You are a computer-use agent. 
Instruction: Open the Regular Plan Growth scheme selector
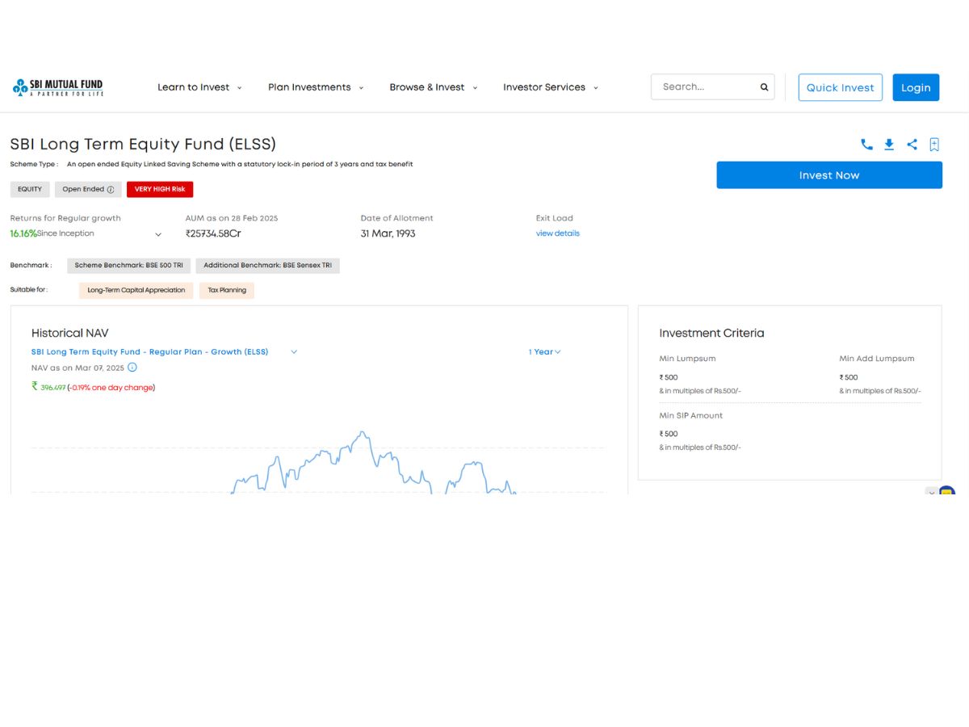[x=293, y=351]
